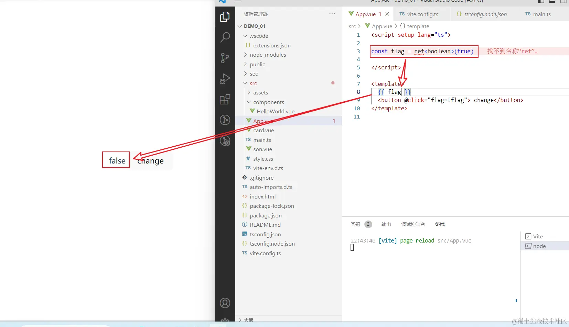Switch to the Problems (问题) panel tab
The image size is (569, 327).
[355, 224]
